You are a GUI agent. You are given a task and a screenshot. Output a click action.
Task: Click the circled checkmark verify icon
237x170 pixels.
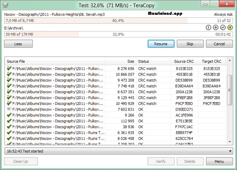223,27
